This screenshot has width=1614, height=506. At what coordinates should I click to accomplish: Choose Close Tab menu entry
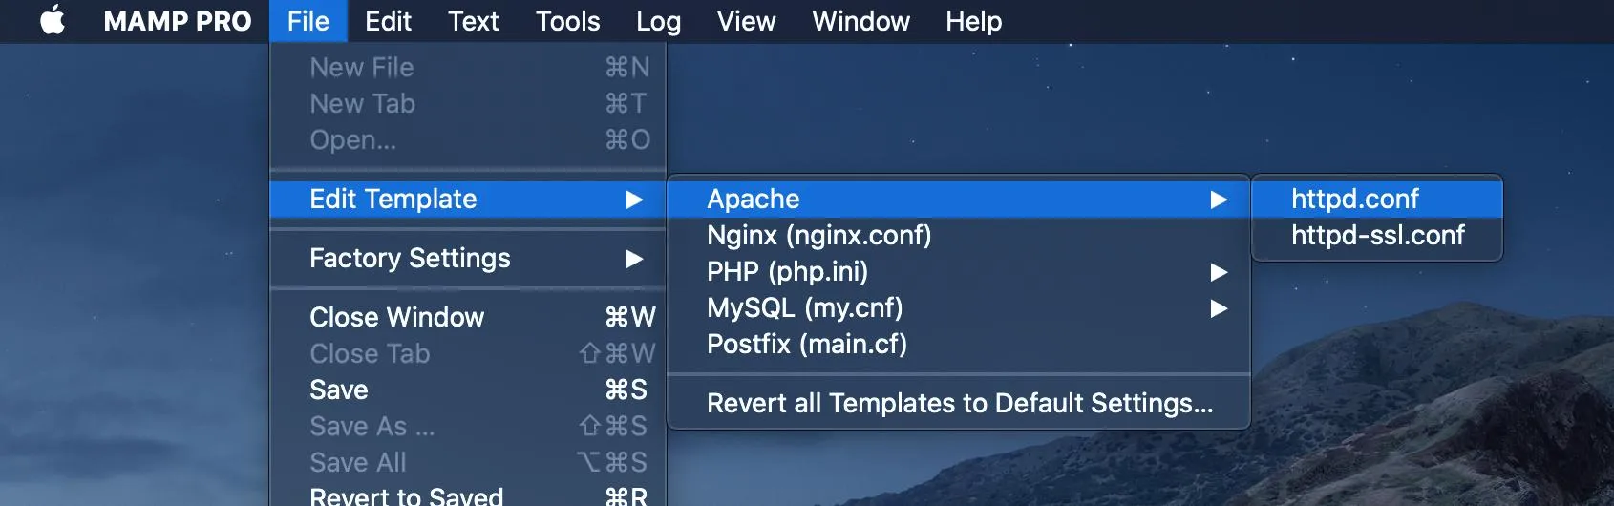click(468, 353)
